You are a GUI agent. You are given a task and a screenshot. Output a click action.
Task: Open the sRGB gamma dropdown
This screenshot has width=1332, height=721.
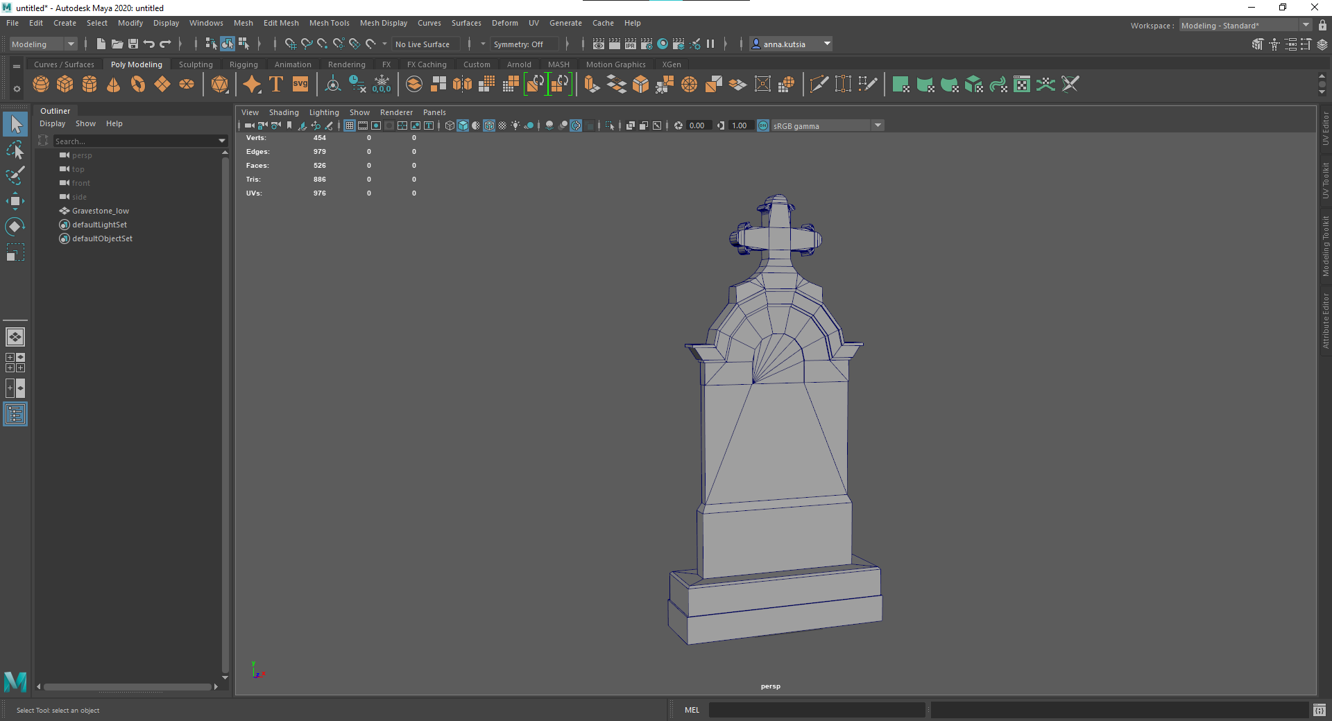click(827, 125)
